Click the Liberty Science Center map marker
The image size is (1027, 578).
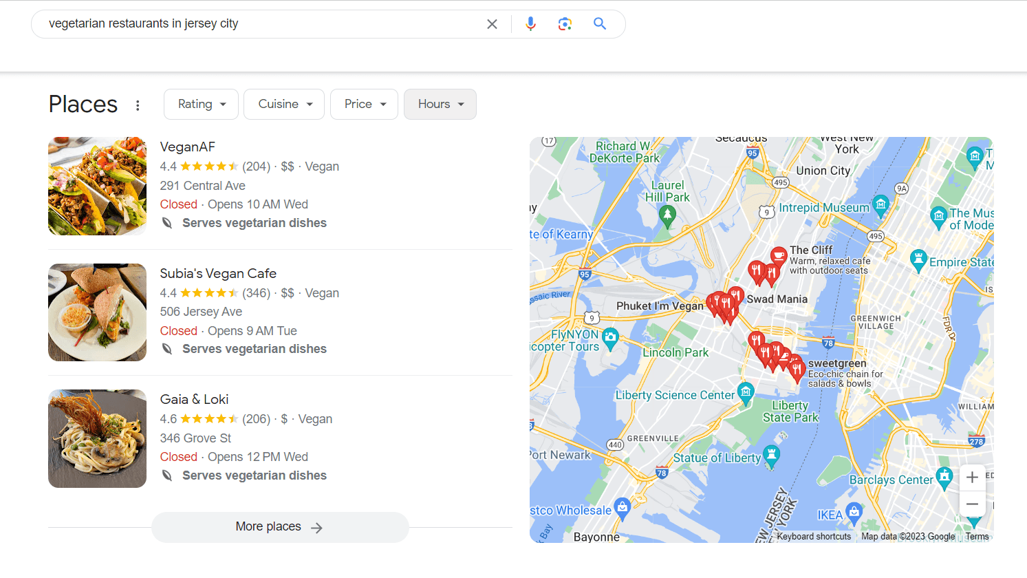click(x=746, y=393)
